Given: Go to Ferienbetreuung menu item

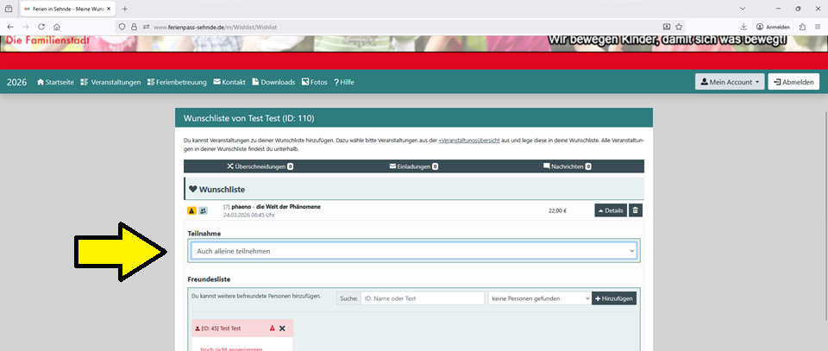Looking at the screenshot, I should [177, 82].
